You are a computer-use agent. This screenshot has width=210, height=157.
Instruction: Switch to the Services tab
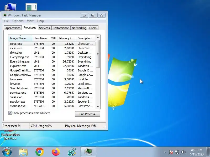click(44, 28)
